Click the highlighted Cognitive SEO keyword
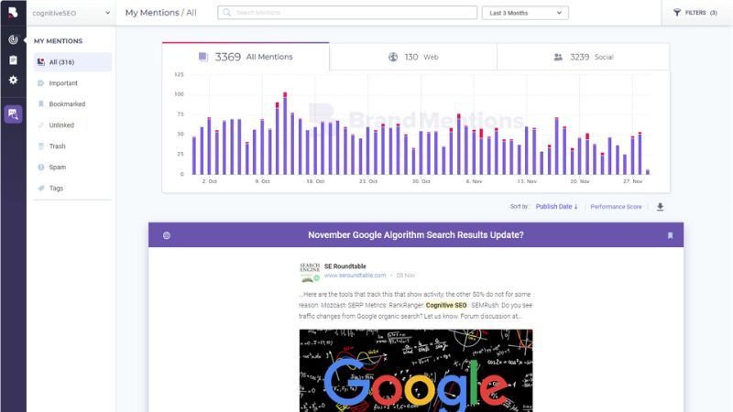This screenshot has width=733, height=412. (446, 305)
